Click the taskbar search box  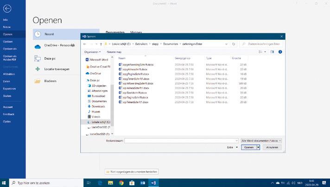(x=46, y=183)
